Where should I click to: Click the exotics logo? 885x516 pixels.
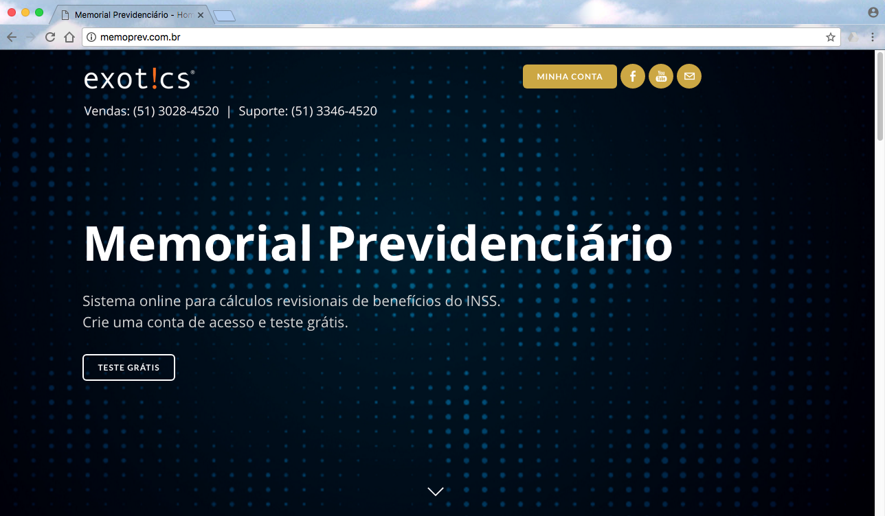(139, 79)
